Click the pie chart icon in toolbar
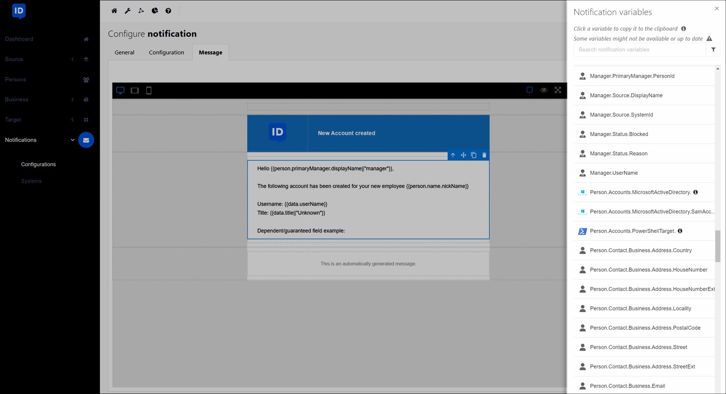 point(155,11)
